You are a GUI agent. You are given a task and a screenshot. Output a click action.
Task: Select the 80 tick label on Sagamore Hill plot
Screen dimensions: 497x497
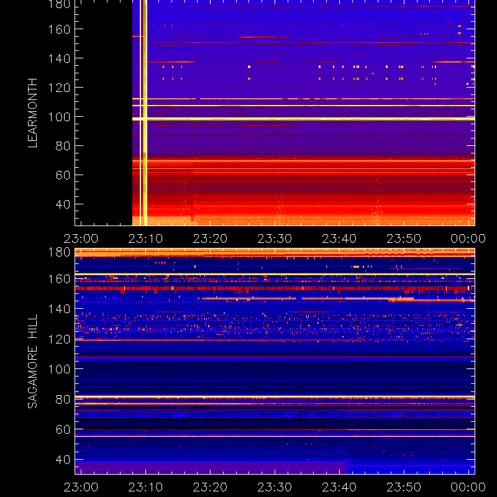click(63, 399)
